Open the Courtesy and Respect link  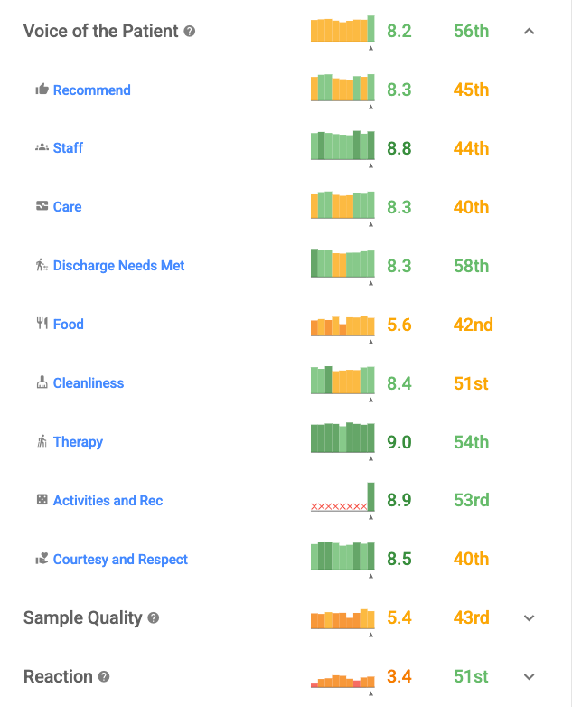pyautogui.click(x=120, y=560)
